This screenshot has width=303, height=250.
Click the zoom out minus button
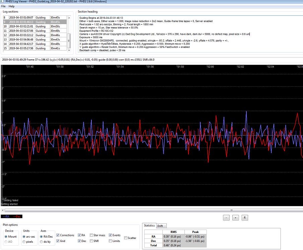point(226,218)
